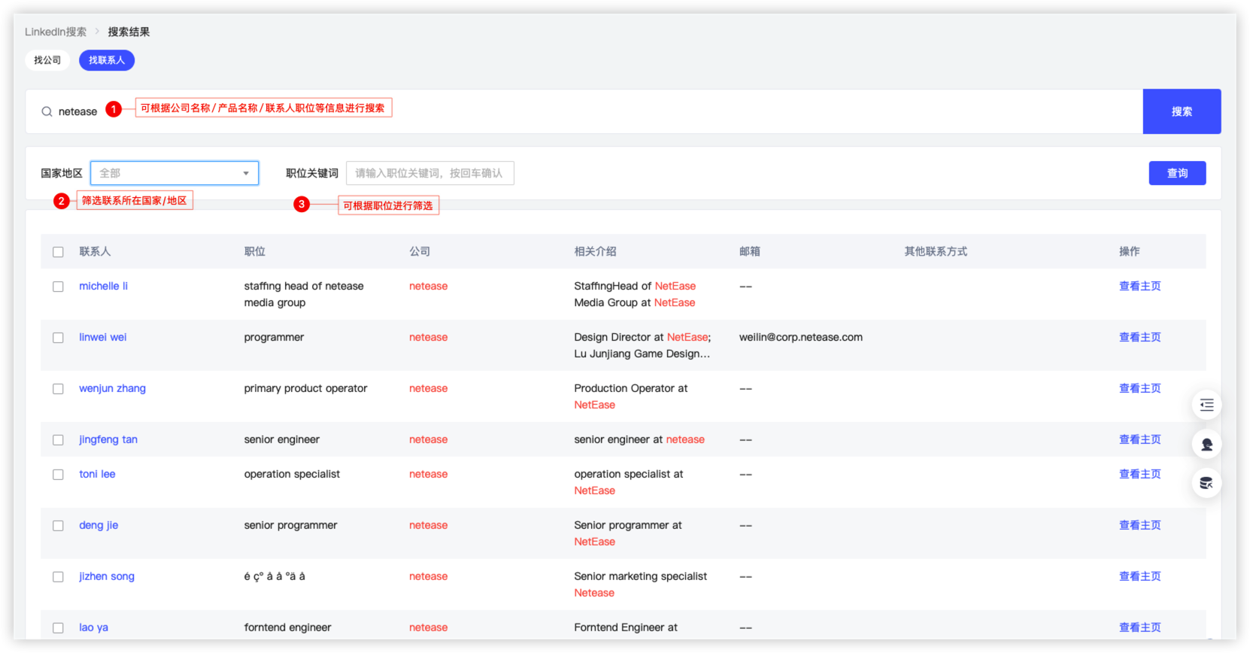The width and height of the screenshot is (1250, 653).
Task: Click 查看主页 for lao ya
Action: pos(1140,627)
